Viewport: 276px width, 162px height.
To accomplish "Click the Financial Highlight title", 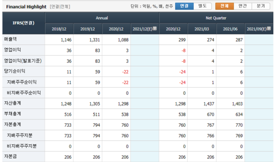I will click(26, 7).
